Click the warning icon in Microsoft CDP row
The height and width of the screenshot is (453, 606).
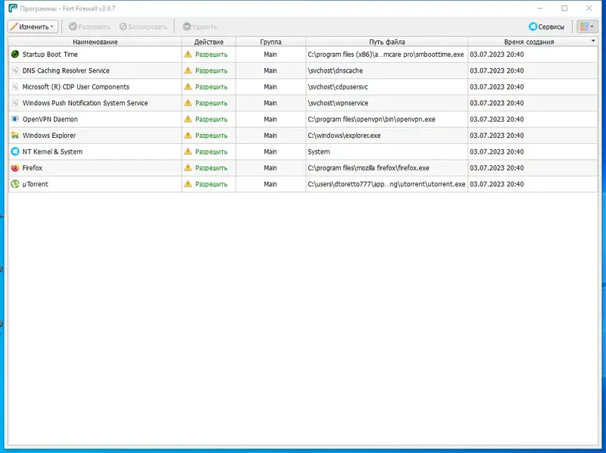tap(188, 86)
